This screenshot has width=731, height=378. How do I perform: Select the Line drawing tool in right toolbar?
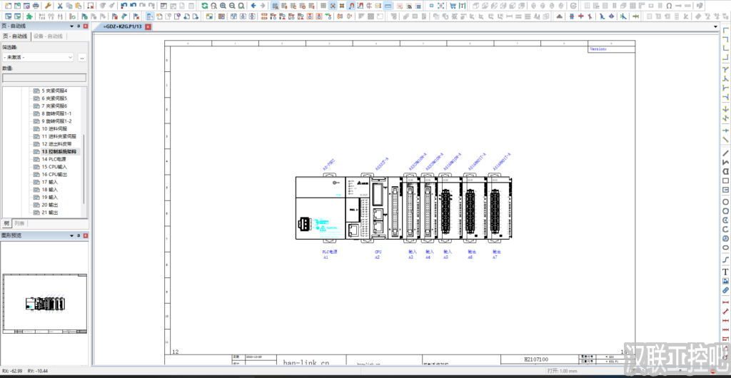pyautogui.click(x=725, y=153)
